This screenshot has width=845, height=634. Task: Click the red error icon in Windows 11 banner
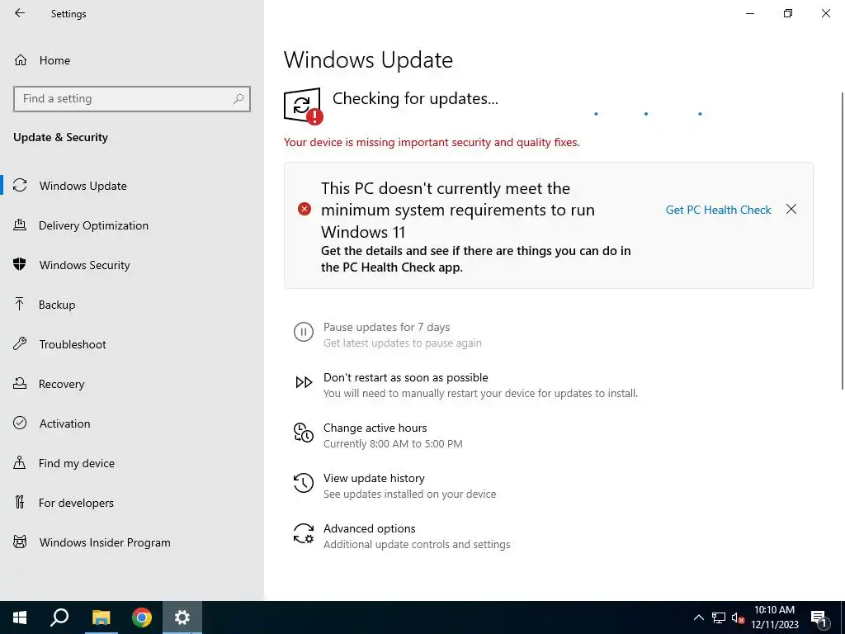click(x=304, y=209)
